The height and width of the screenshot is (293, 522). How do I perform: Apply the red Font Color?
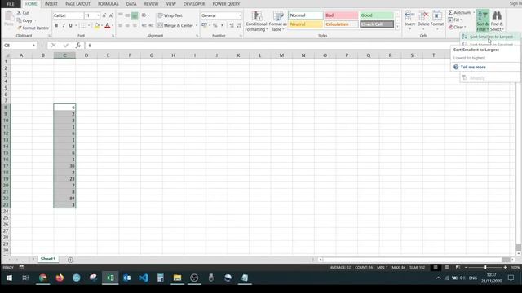107,25
